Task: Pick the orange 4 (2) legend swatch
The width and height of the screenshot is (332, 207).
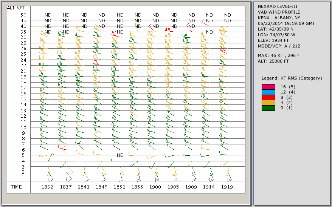Action: [x=268, y=103]
